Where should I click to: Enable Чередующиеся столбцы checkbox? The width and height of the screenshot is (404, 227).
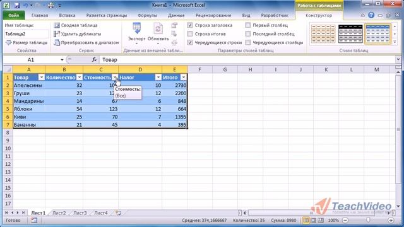click(x=248, y=42)
